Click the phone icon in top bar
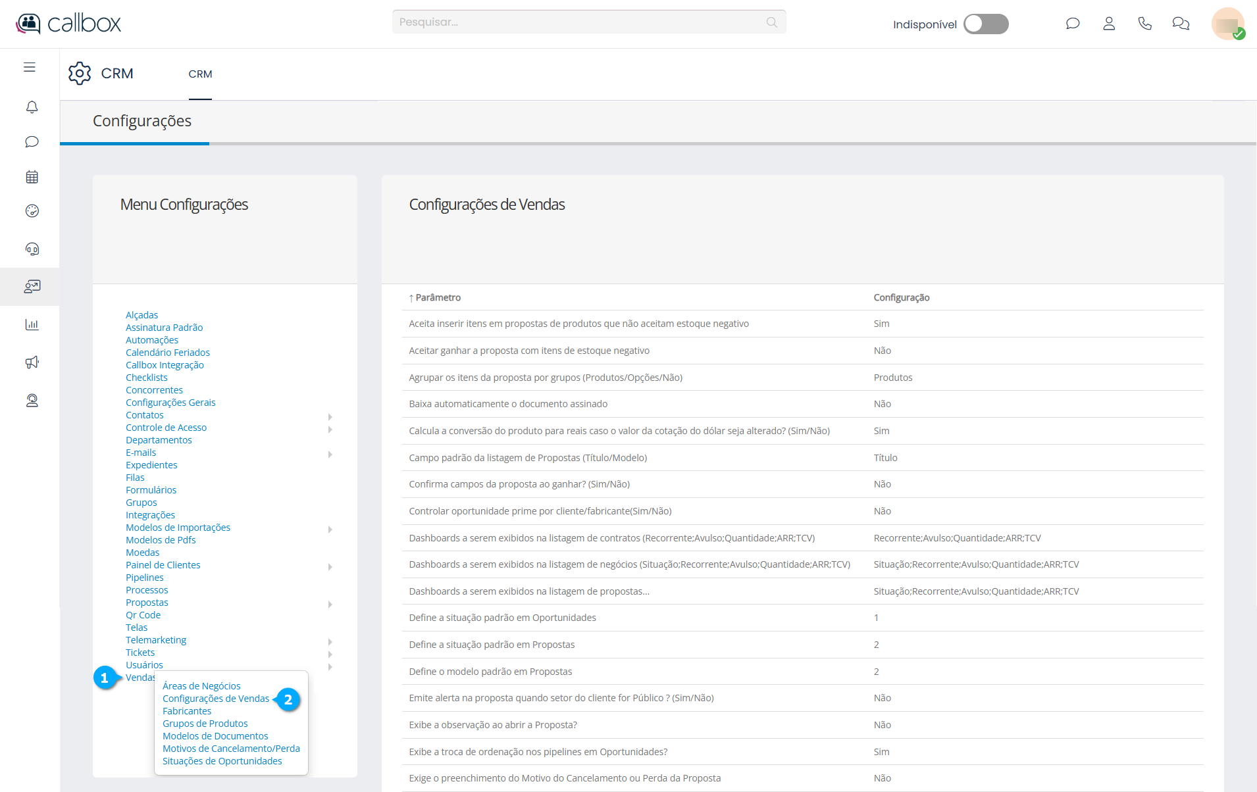The image size is (1257, 792). pos(1144,24)
